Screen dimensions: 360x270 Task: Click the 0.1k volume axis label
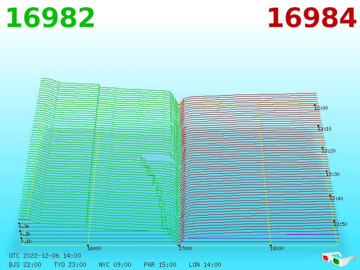point(26,241)
